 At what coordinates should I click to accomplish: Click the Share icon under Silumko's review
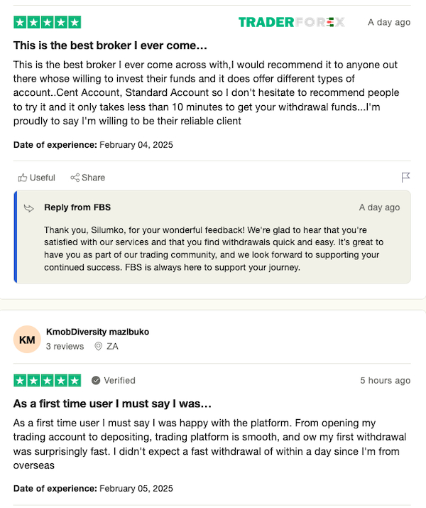click(75, 178)
